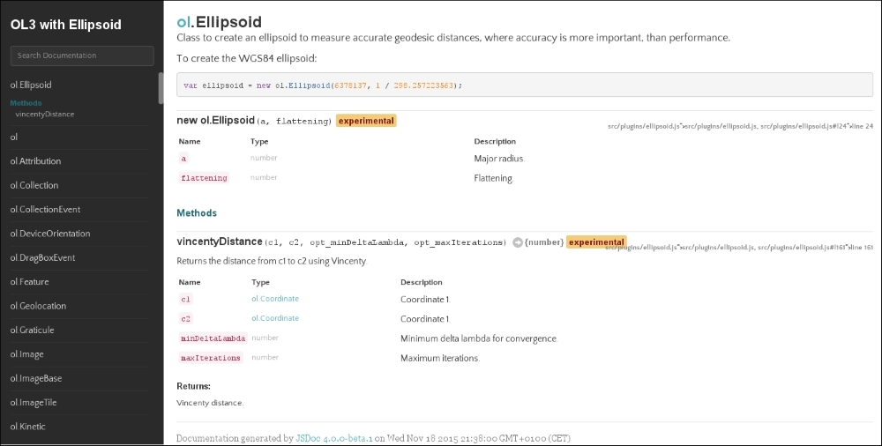Click the 'Major radius.' description
The image size is (882, 446).
tap(499, 160)
